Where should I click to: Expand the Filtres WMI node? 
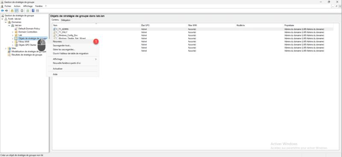(x=13, y=42)
